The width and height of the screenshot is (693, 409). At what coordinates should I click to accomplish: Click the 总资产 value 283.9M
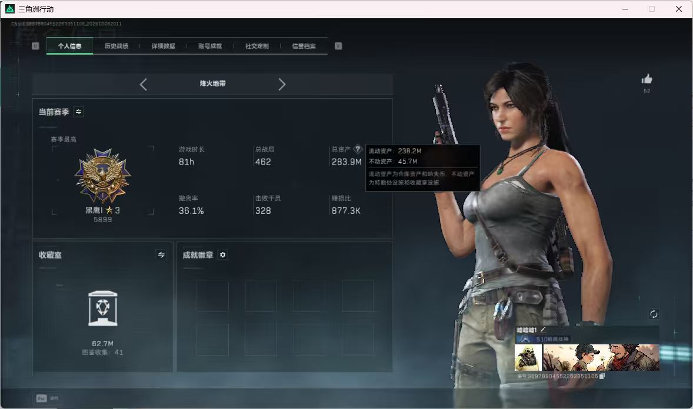coord(346,162)
